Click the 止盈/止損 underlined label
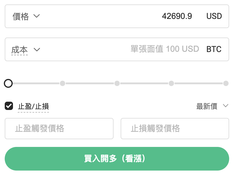The height and width of the screenshot is (175, 233). tap(33, 106)
